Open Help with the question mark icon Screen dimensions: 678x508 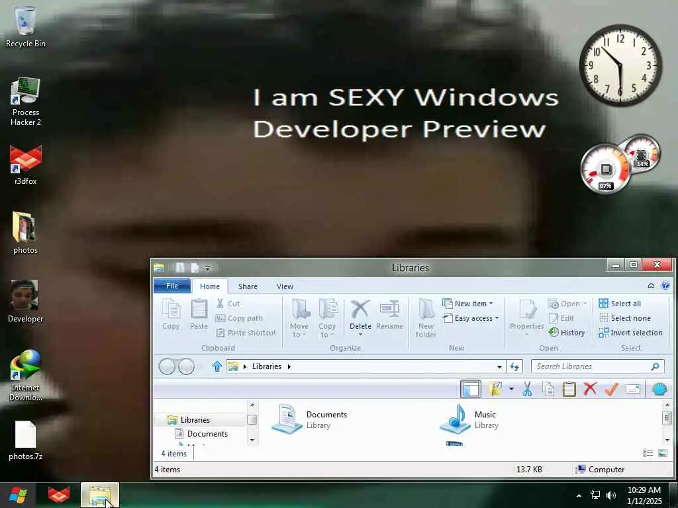pyautogui.click(x=665, y=286)
